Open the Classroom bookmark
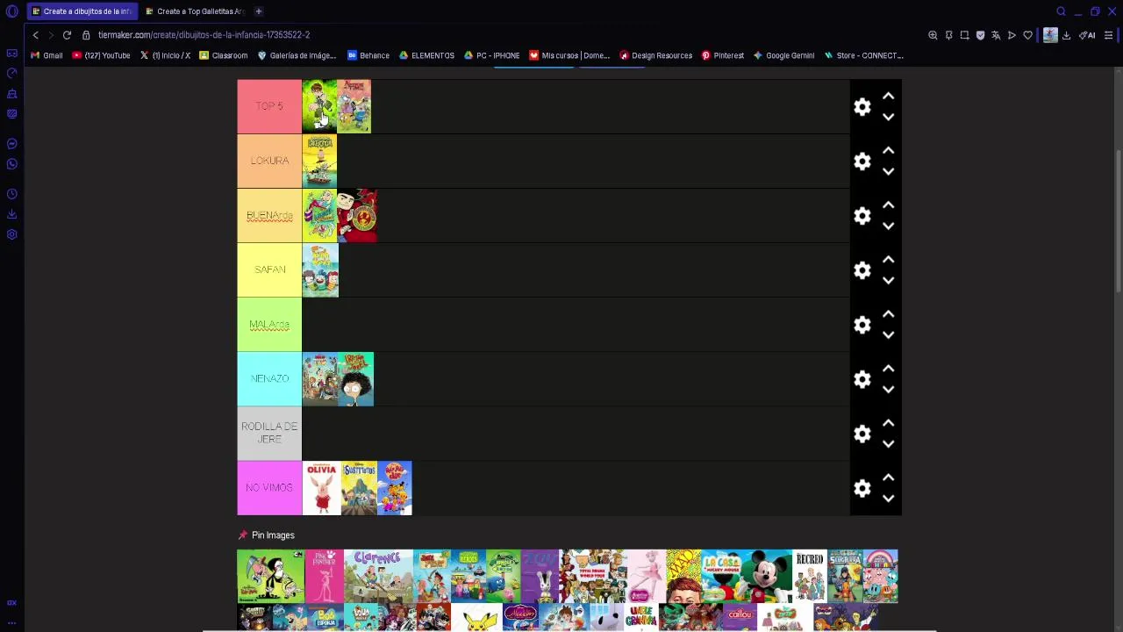1123x632 pixels. 223,55
